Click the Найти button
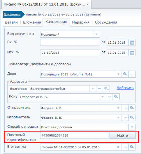The height and width of the screenshot is (154, 141). [122, 135]
